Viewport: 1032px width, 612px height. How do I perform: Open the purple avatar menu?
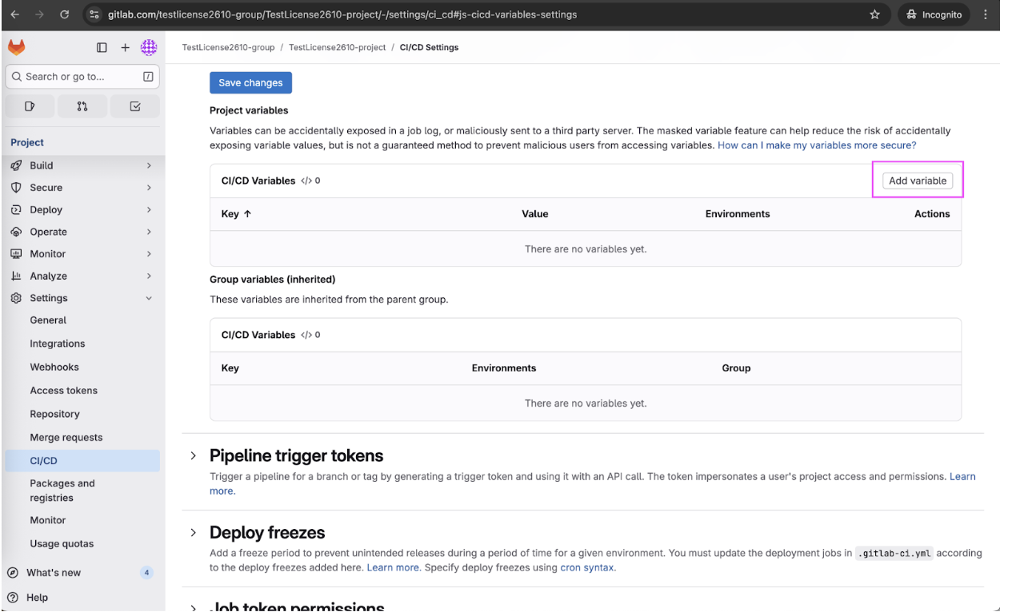click(x=149, y=47)
